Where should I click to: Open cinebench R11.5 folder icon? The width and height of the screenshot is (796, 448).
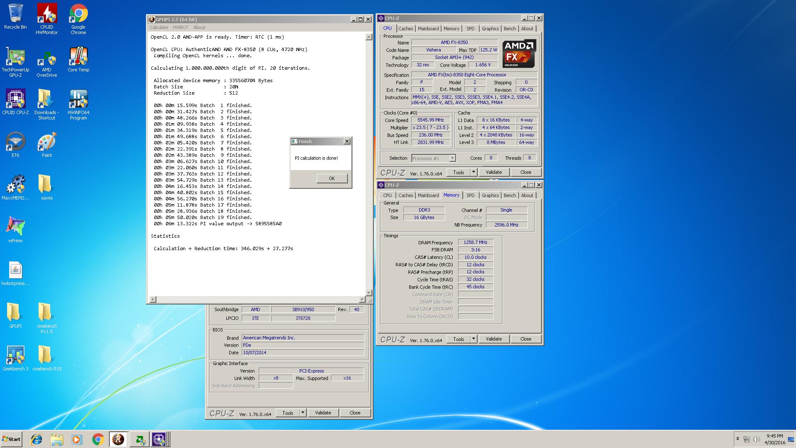coord(46,318)
